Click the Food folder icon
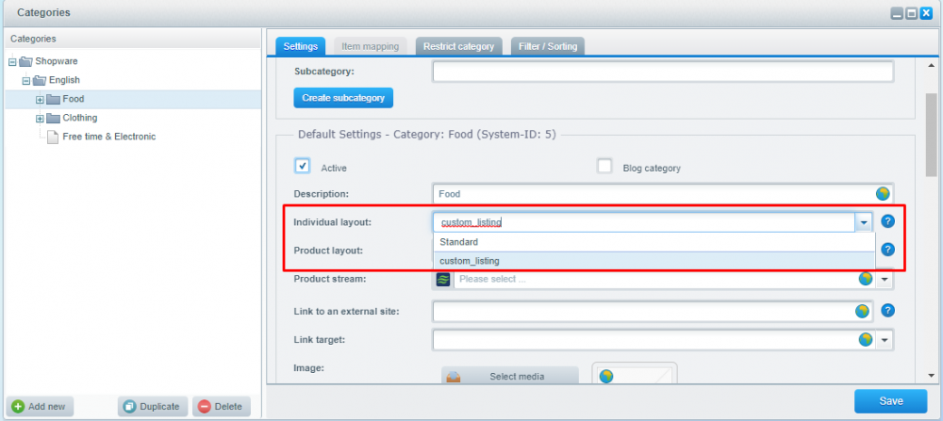Image resolution: width=943 pixels, height=421 pixels. pyautogui.click(x=53, y=99)
